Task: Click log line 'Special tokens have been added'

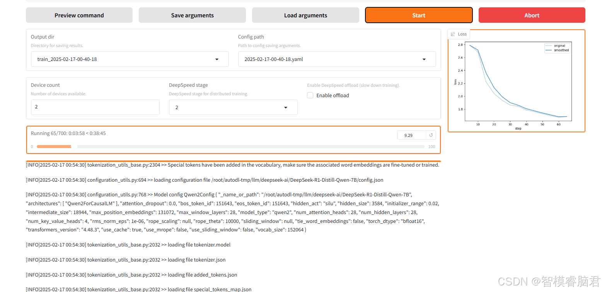Action: click(232, 165)
